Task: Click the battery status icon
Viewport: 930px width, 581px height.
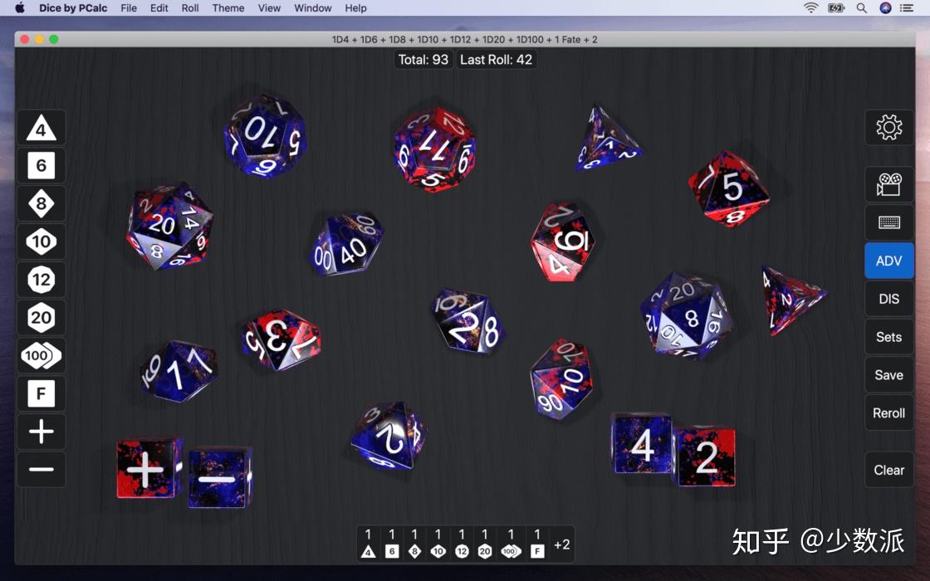Action: click(836, 7)
